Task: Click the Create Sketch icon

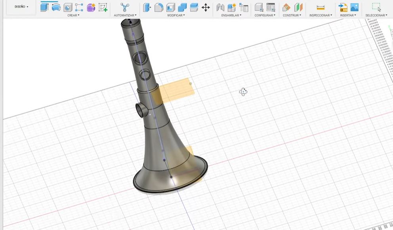Action: 103,8
